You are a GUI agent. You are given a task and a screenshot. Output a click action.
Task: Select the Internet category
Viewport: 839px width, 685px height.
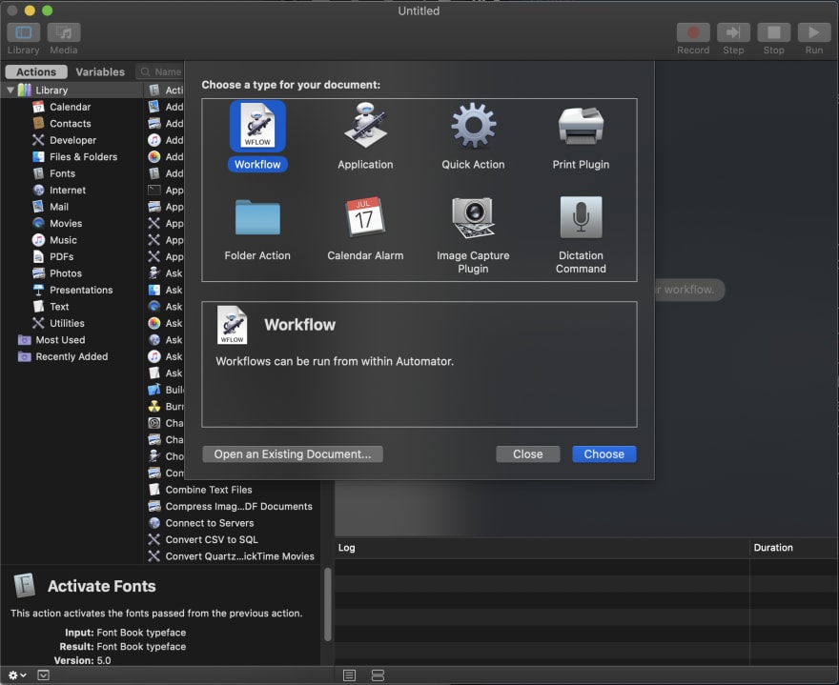point(68,190)
